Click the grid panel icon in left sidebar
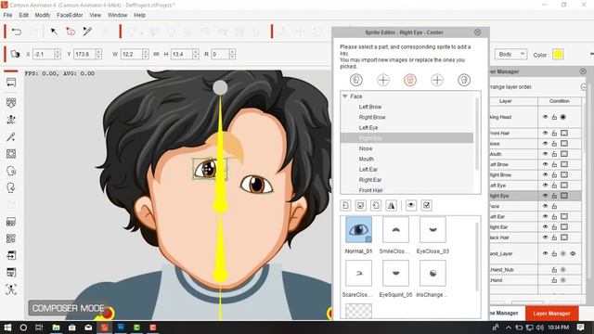594x334 pixels. (x=11, y=222)
